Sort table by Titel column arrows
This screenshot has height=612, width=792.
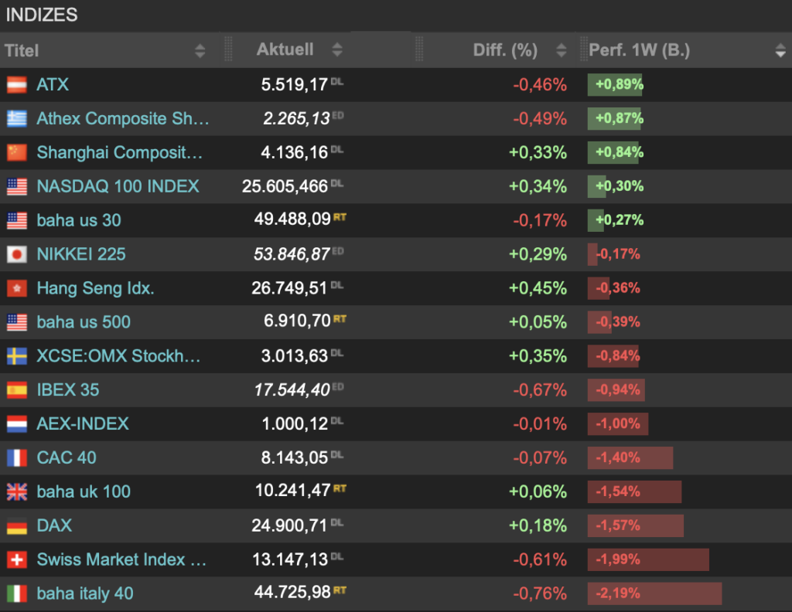click(200, 51)
